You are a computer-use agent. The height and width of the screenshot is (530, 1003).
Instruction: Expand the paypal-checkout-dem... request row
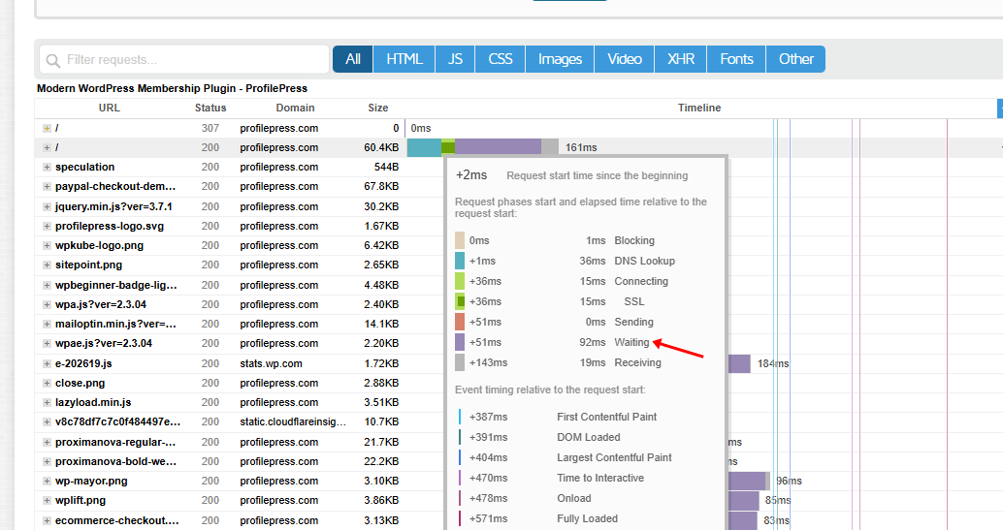tap(47, 187)
